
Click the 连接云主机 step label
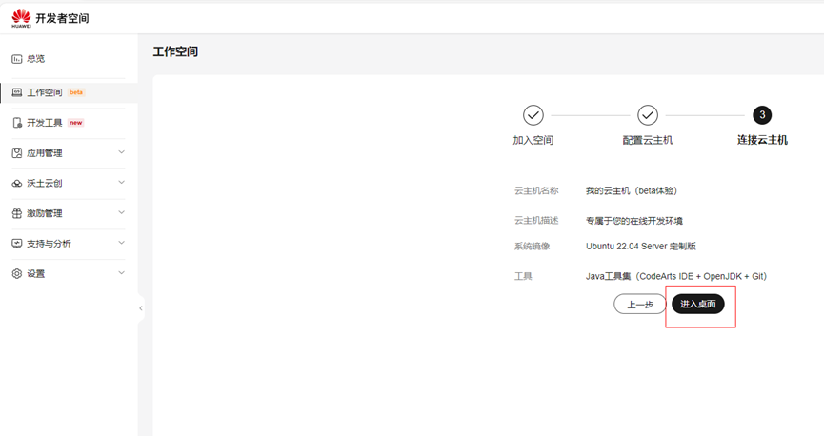[x=762, y=140]
